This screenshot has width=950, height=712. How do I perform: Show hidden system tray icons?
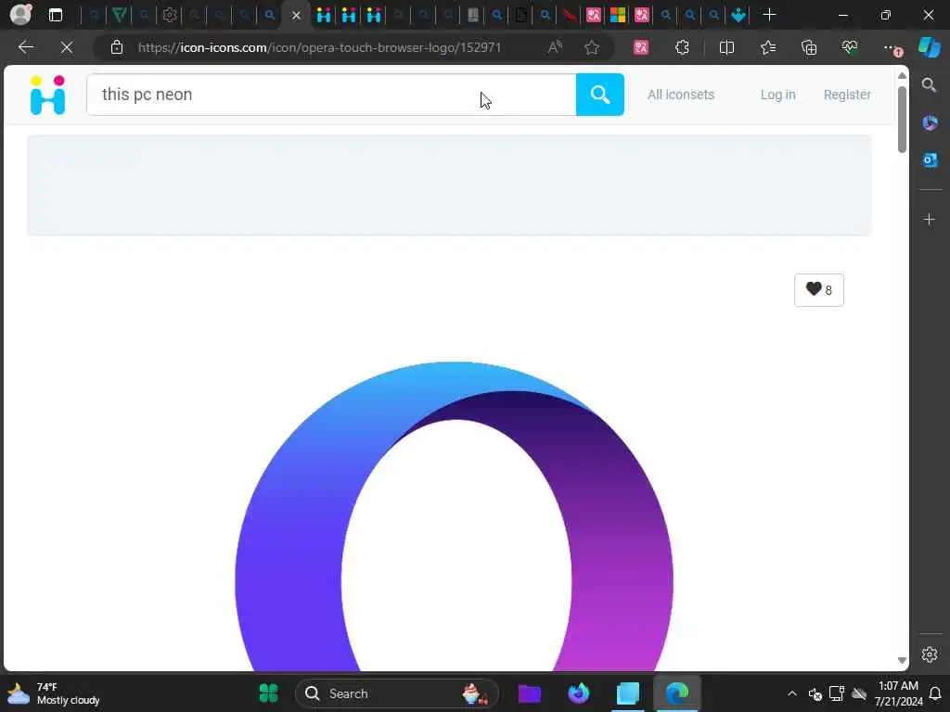point(792,693)
